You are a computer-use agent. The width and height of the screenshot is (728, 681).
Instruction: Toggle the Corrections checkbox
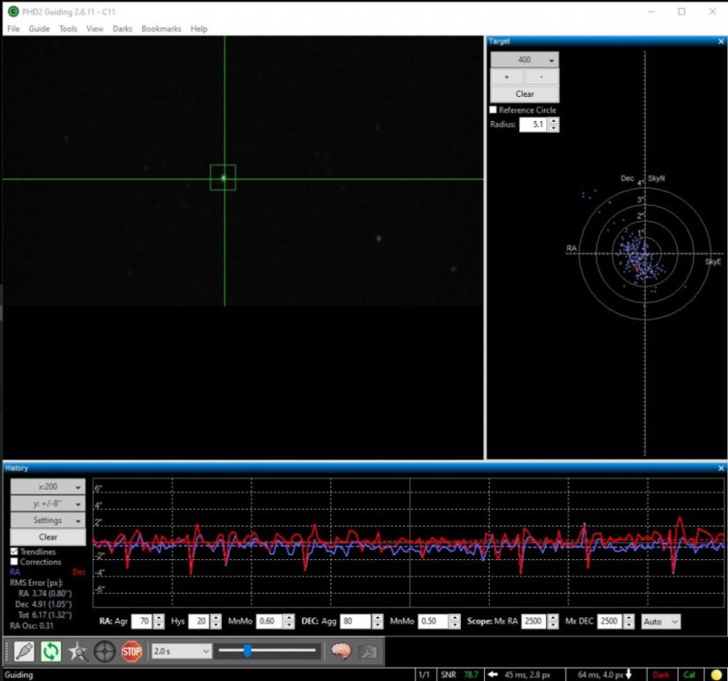tap(14, 562)
